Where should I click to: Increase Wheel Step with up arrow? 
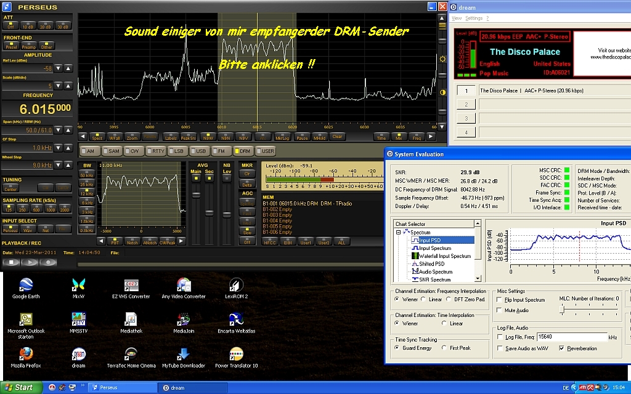coord(68,165)
